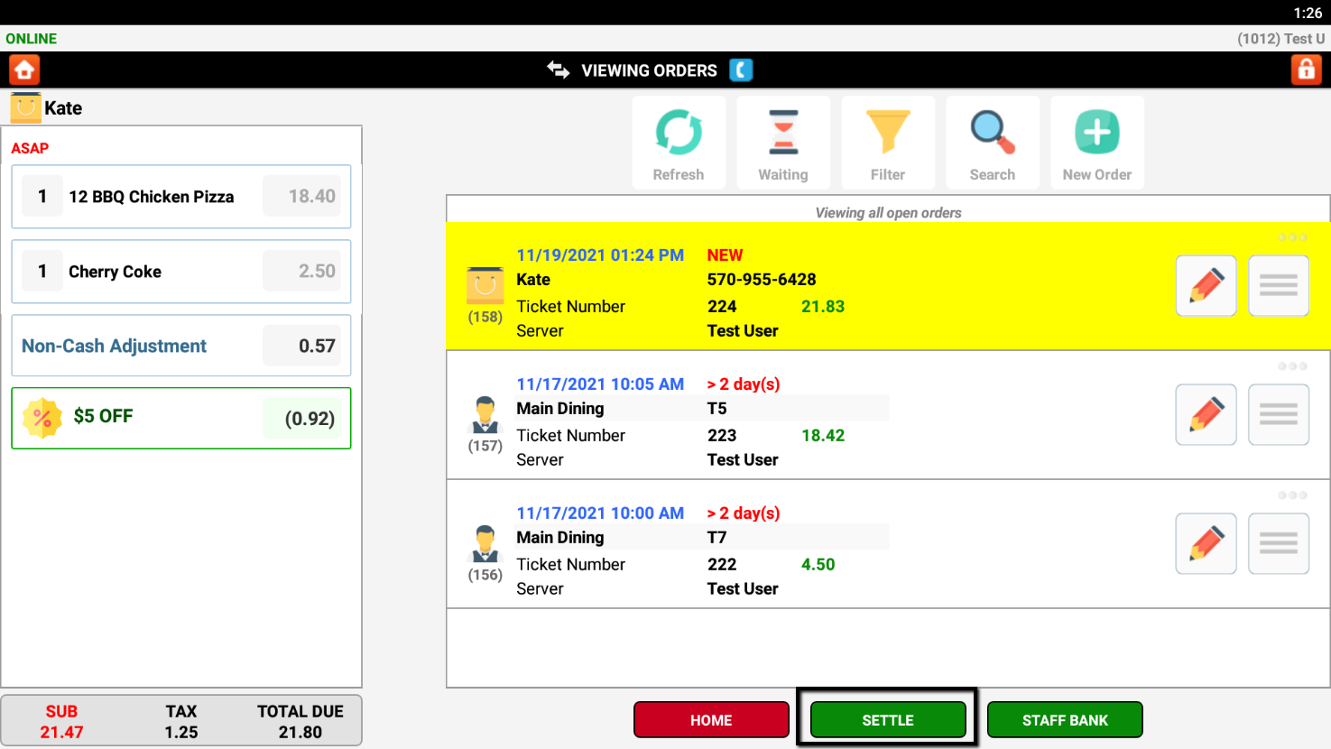The image size is (1331, 749).
Task: Open the menu icon for ticket 222
Action: (x=1279, y=544)
